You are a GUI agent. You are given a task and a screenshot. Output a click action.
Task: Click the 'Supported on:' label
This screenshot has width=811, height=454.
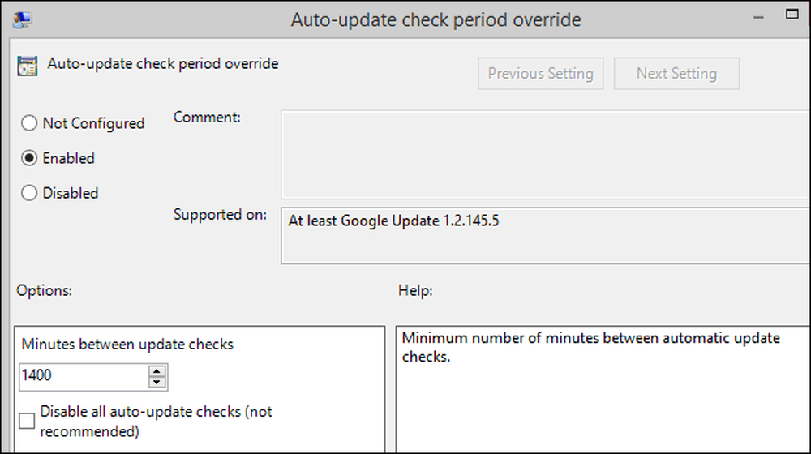pyautogui.click(x=220, y=215)
